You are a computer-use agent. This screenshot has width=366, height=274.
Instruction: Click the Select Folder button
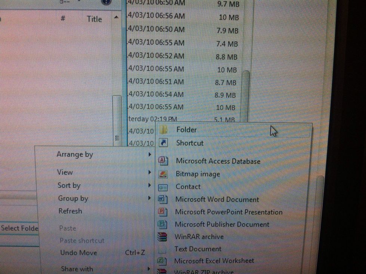pos(19,228)
